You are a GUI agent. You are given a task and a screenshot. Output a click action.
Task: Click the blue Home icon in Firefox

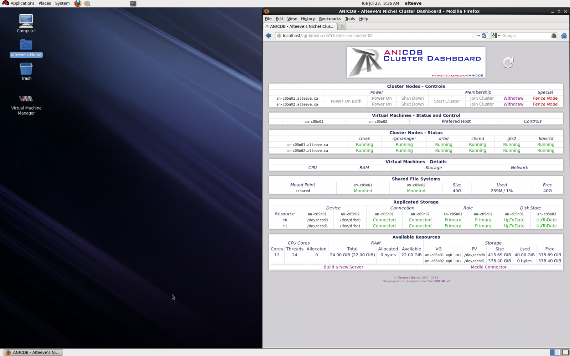click(x=564, y=36)
